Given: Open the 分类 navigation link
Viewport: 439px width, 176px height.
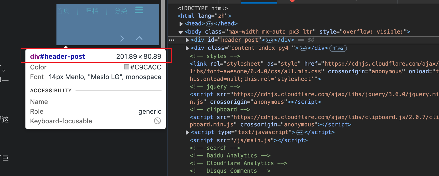Looking at the screenshot, I should (x=121, y=11).
